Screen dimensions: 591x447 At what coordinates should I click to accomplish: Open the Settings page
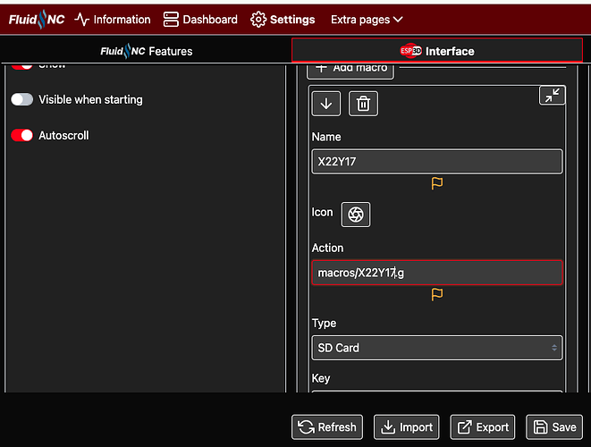click(283, 20)
